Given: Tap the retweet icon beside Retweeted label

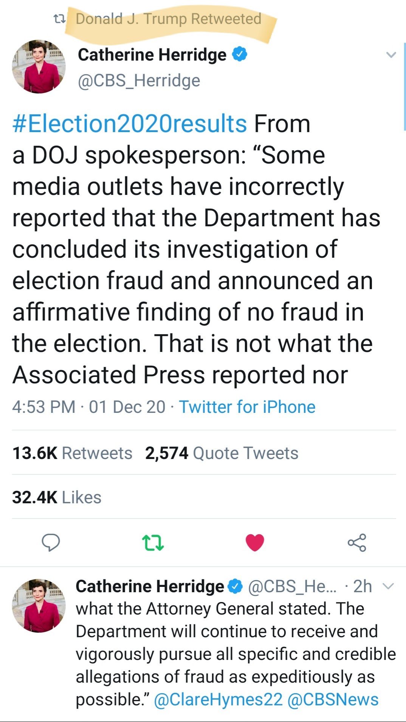Looking at the screenshot, I should pyautogui.click(x=59, y=19).
